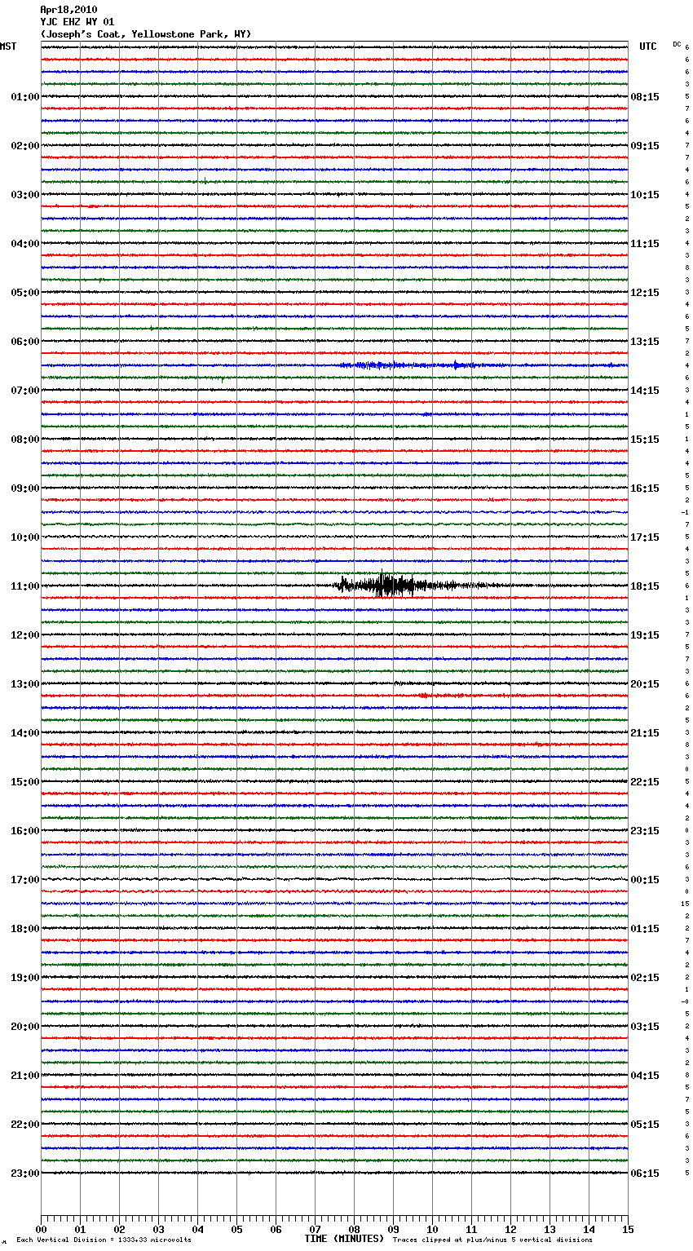Select the 19:00 MST time label
693x1251 pixels.
coord(24,978)
